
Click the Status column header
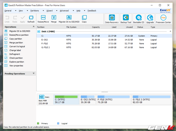click(142, 27)
